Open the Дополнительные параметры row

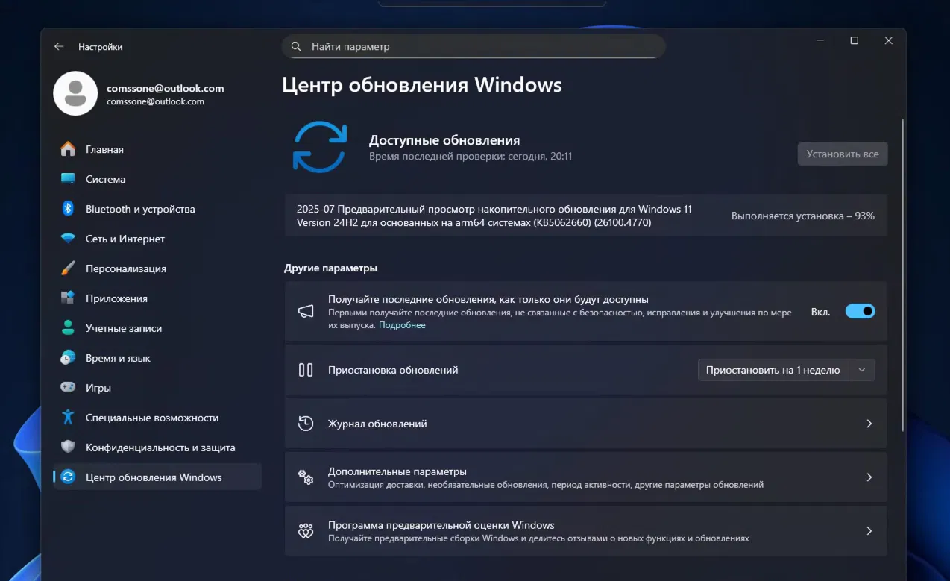click(x=585, y=477)
